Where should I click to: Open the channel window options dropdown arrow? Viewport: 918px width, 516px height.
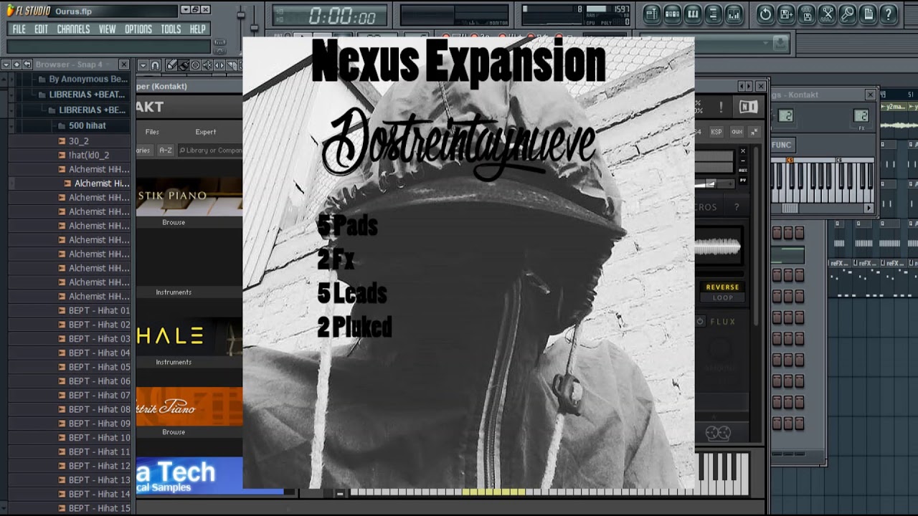pos(143,65)
